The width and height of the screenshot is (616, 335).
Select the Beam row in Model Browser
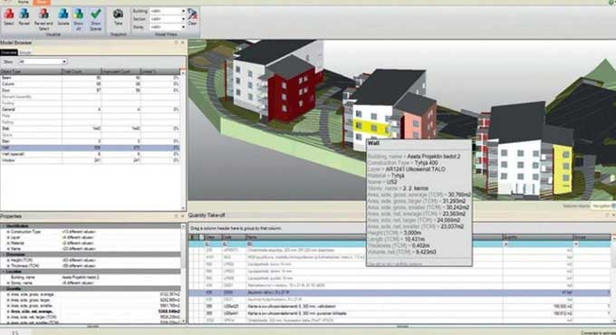click(90, 78)
